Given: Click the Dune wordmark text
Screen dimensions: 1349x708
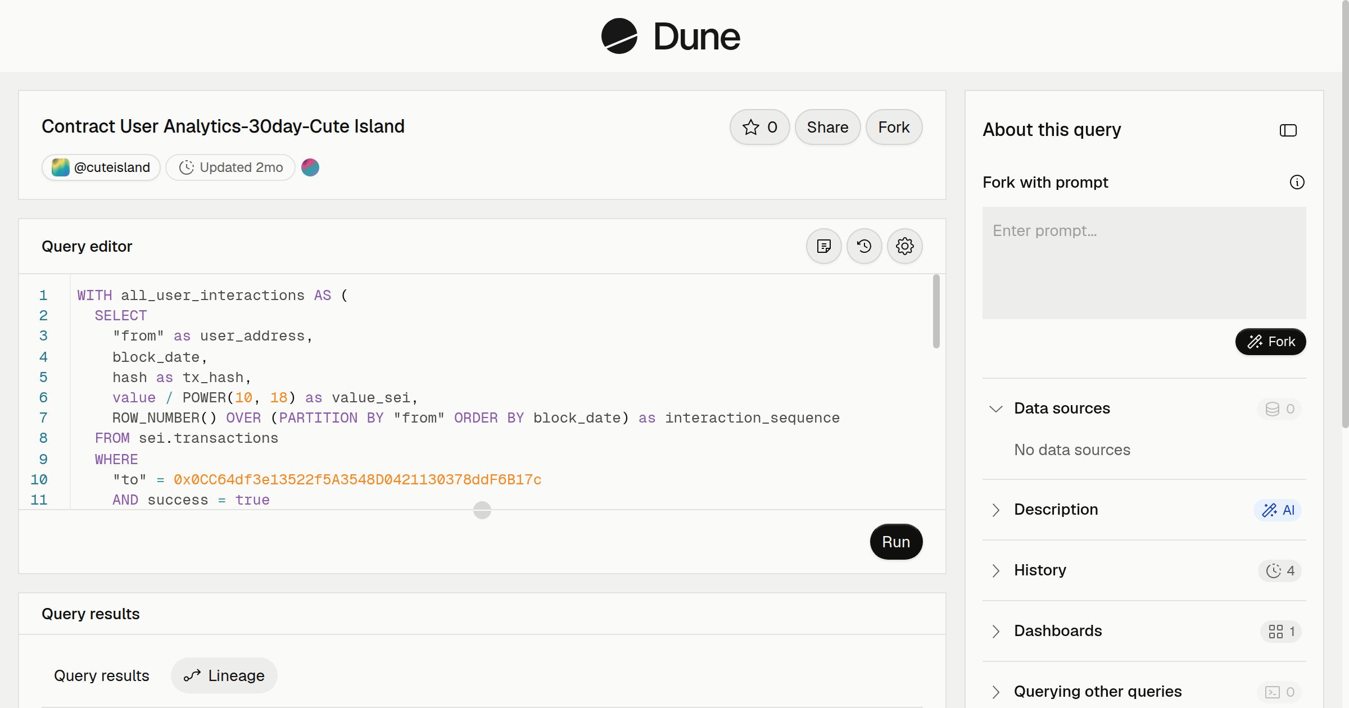Looking at the screenshot, I should pos(696,37).
